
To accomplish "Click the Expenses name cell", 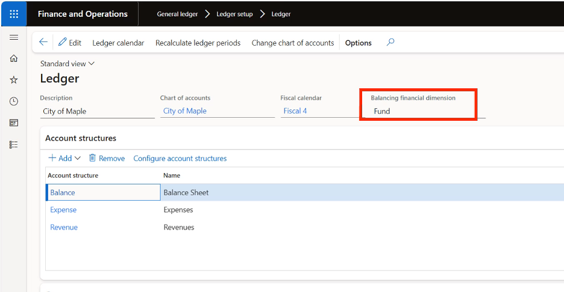I will pyautogui.click(x=178, y=210).
